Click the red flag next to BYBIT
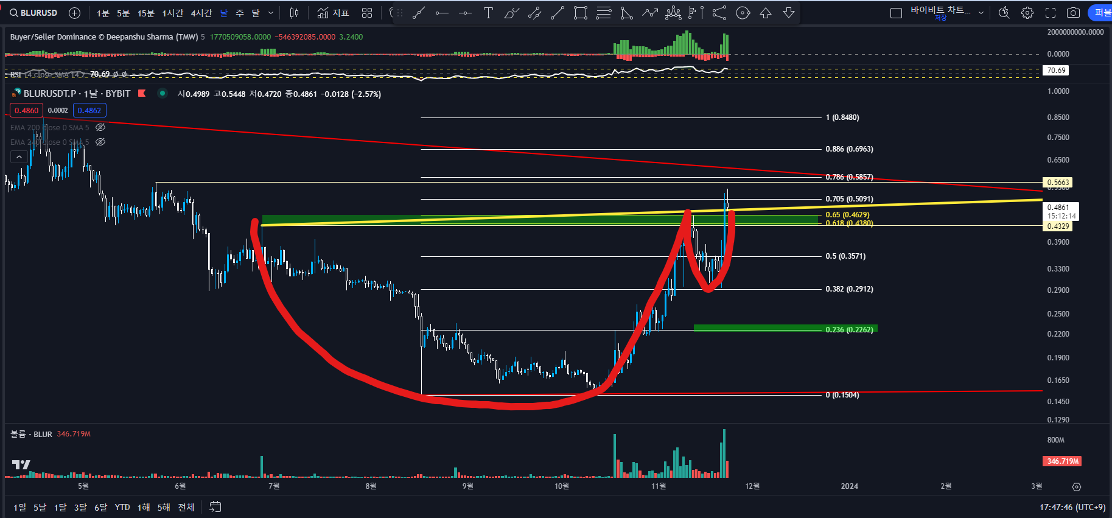1112x518 pixels. click(x=142, y=93)
